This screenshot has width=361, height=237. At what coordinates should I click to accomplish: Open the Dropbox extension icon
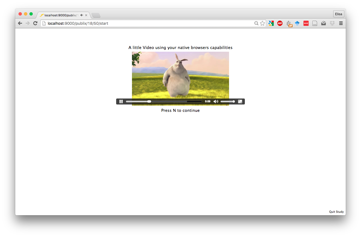tap(332, 23)
